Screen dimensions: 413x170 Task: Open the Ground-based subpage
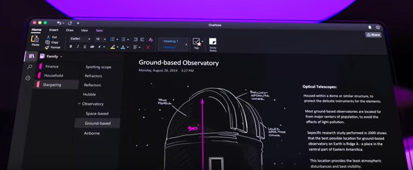tap(97, 123)
